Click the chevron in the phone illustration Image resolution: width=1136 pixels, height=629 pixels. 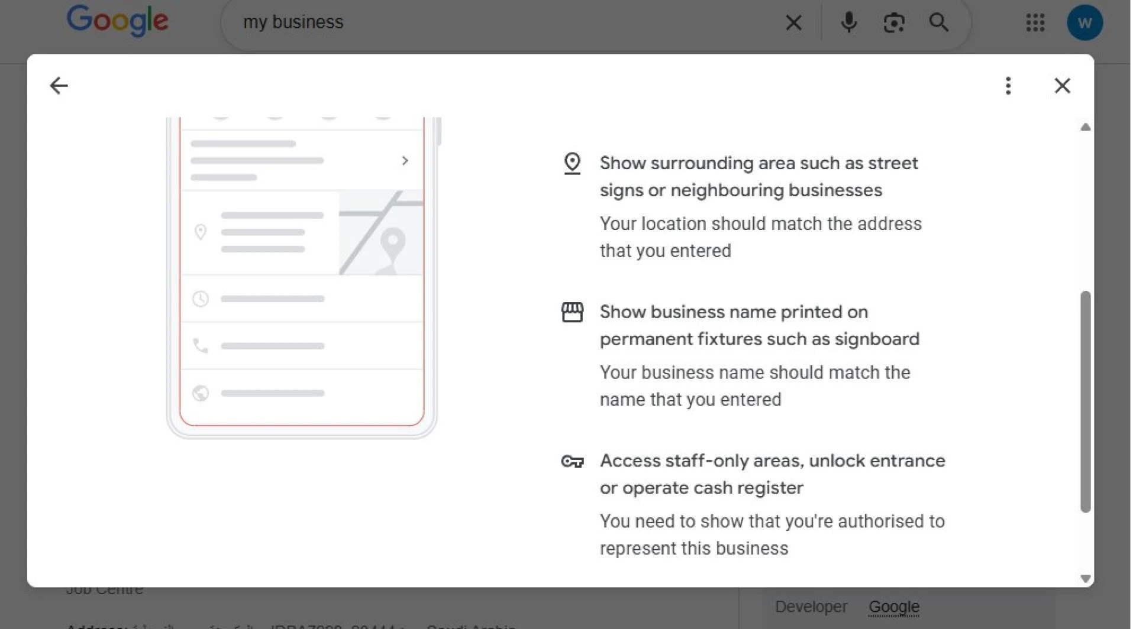[405, 161]
